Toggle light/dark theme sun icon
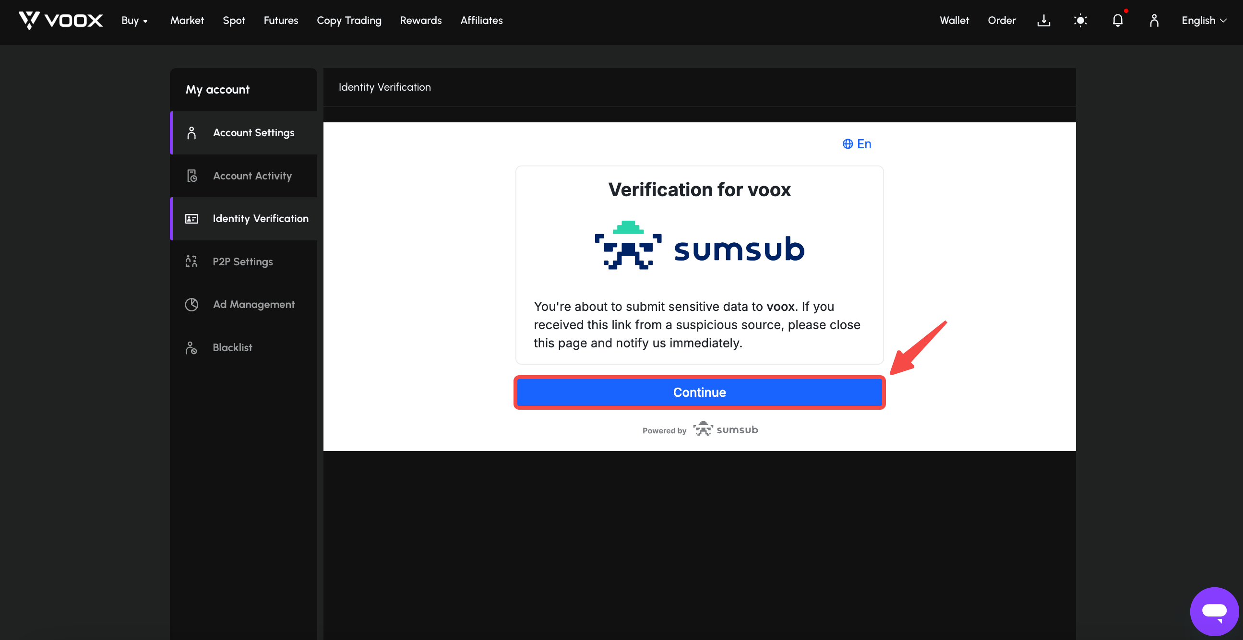1243x640 pixels. [x=1080, y=20]
